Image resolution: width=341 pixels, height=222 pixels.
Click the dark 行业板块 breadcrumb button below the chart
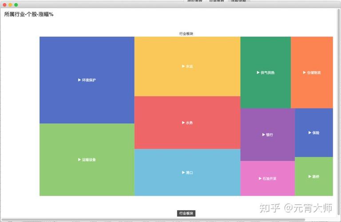[x=186, y=214]
